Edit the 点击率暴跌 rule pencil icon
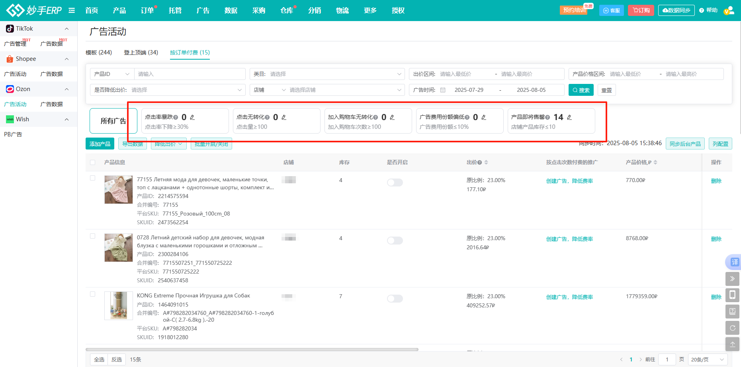 pos(192,117)
